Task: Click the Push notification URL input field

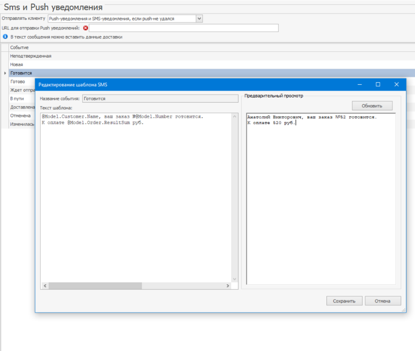Action: [183, 28]
